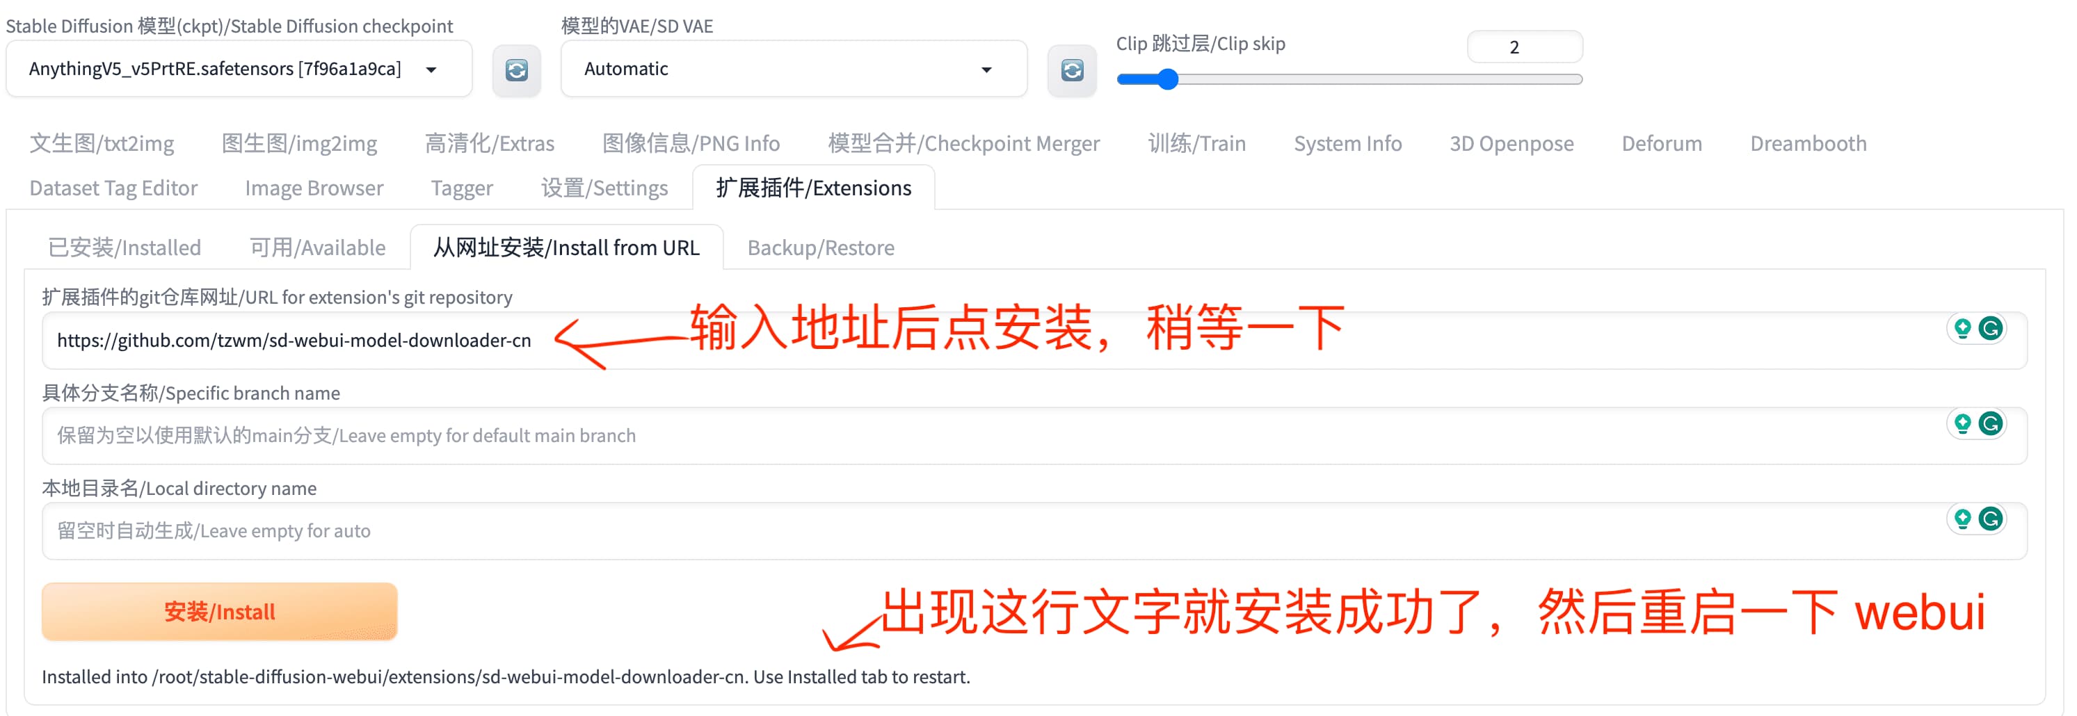
Task: Click lightbulb icon in the URL field
Action: (x=1962, y=328)
